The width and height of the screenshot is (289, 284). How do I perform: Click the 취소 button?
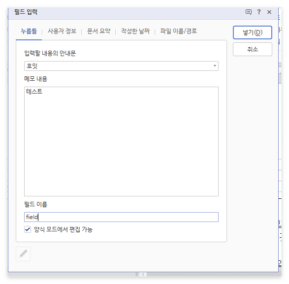[x=253, y=49]
